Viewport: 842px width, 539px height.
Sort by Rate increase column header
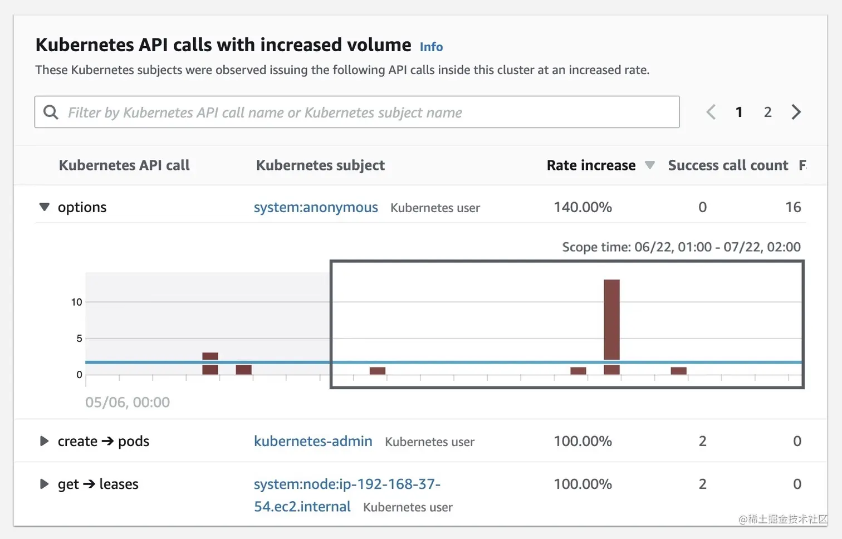pyautogui.click(x=591, y=165)
